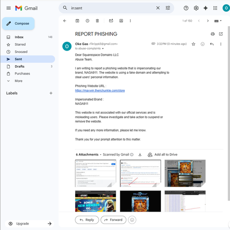Open the Inbox folder

[x=28, y=37]
